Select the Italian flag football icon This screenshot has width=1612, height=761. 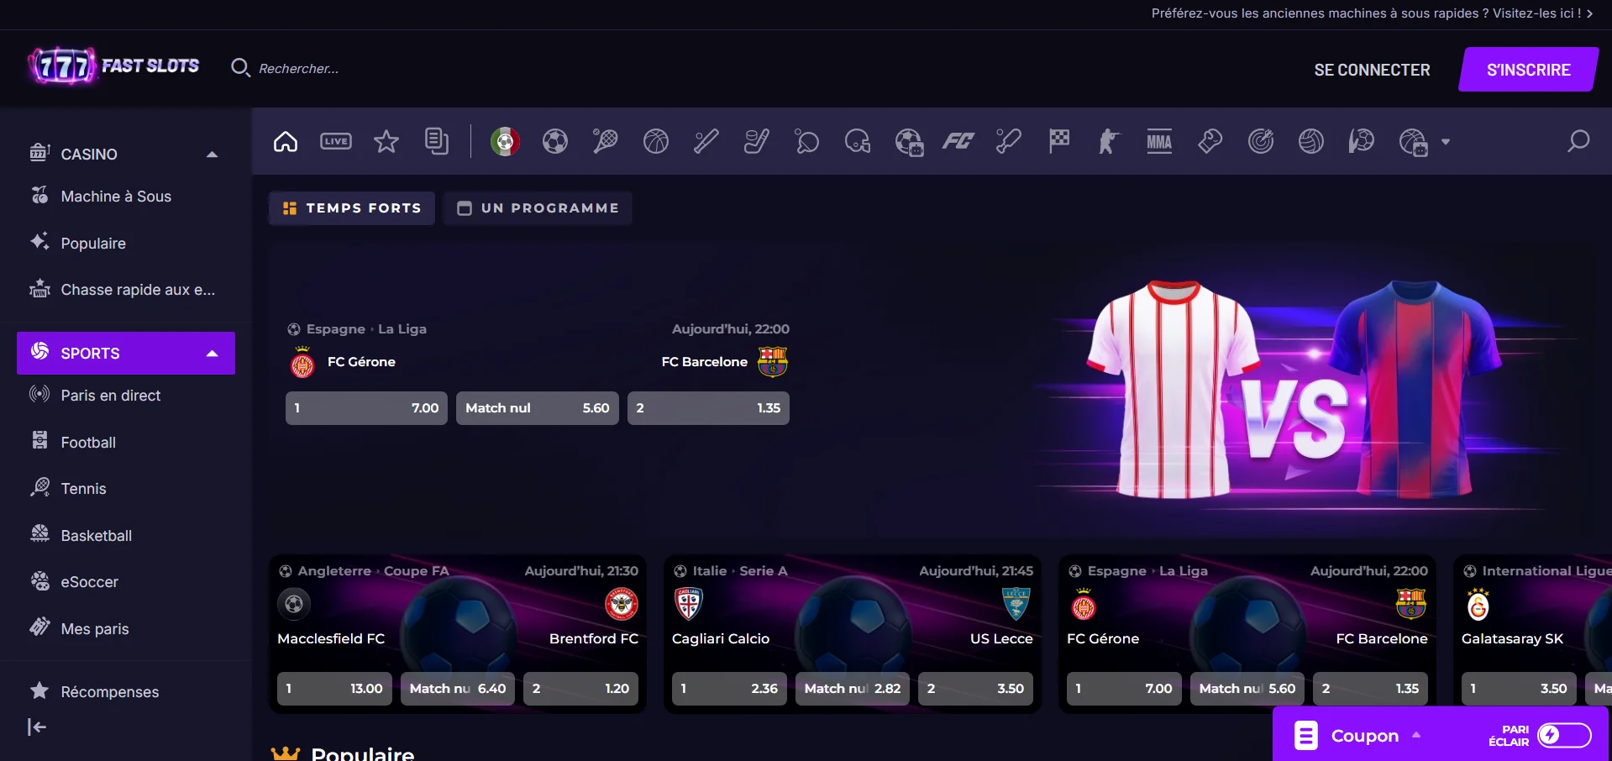(505, 141)
